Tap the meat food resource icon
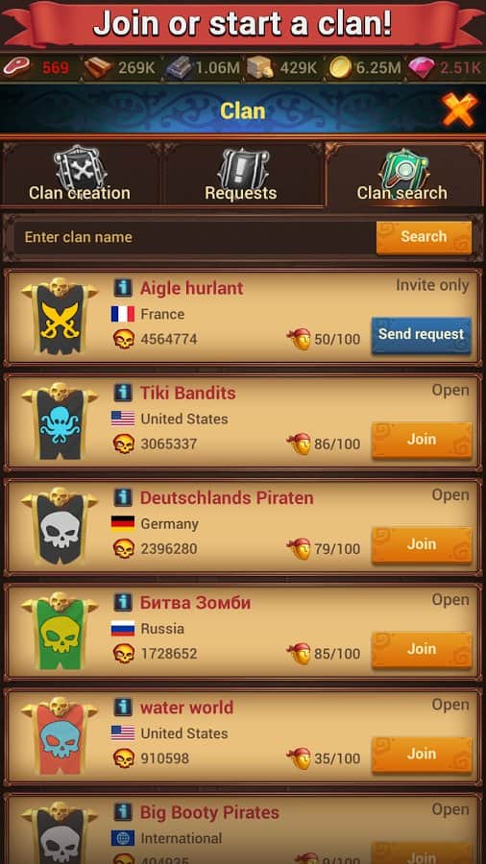Image resolution: width=486 pixels, height=864 pixels. 16,68
